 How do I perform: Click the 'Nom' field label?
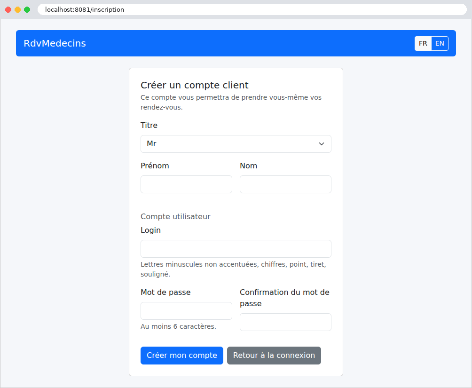pyautogui.click(x=248, y=166)
